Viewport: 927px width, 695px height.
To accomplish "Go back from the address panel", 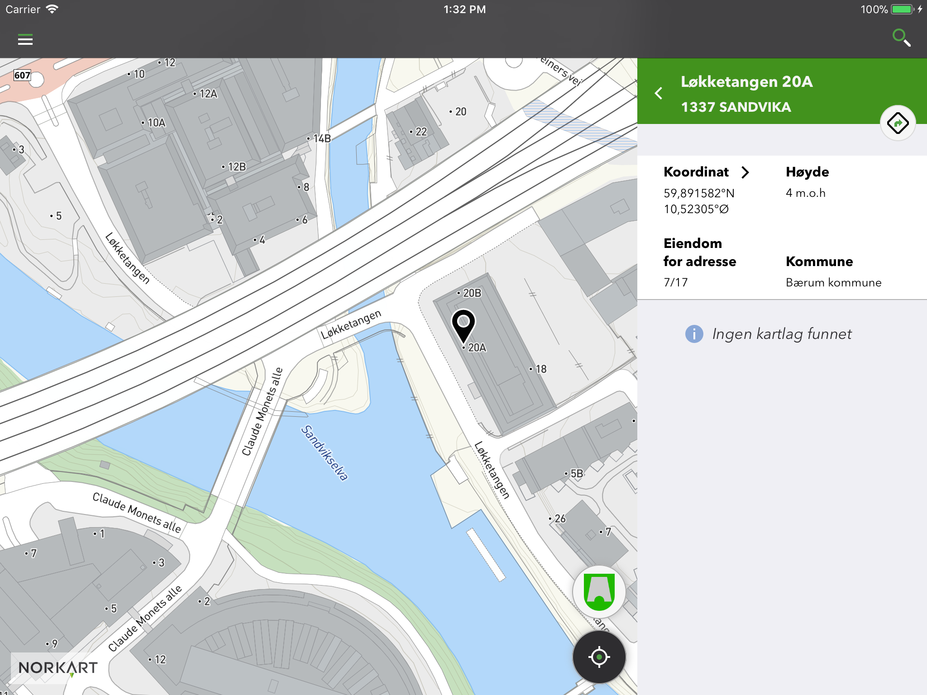I will (x=659, y=94).
